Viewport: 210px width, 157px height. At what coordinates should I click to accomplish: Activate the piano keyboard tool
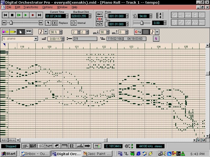pyautogui.click(x=29, y=32)
